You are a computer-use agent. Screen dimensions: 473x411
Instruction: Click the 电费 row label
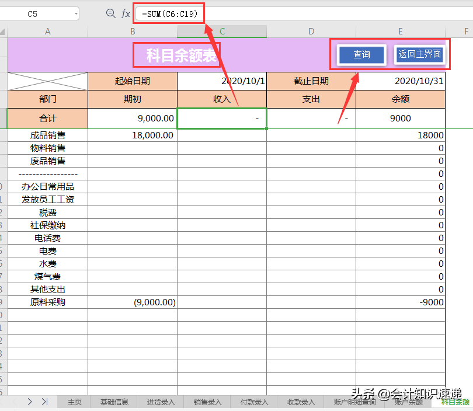(47, 251)
